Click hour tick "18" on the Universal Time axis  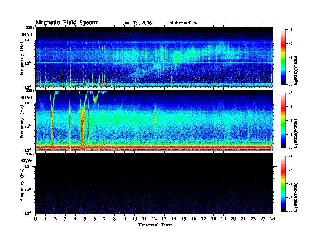coord(213,219)
